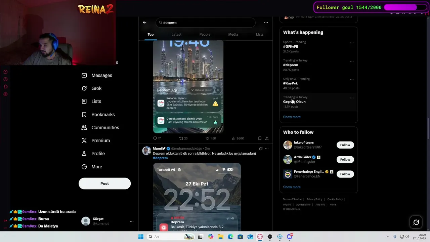Open Ads info footer link

click(x=320, y=205)
